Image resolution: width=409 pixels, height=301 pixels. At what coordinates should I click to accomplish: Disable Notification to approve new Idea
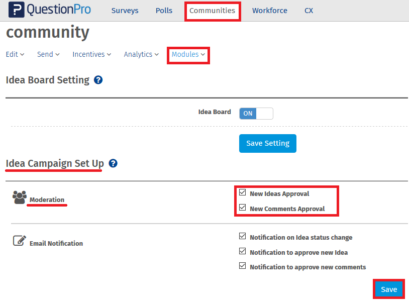click(243, 251)
